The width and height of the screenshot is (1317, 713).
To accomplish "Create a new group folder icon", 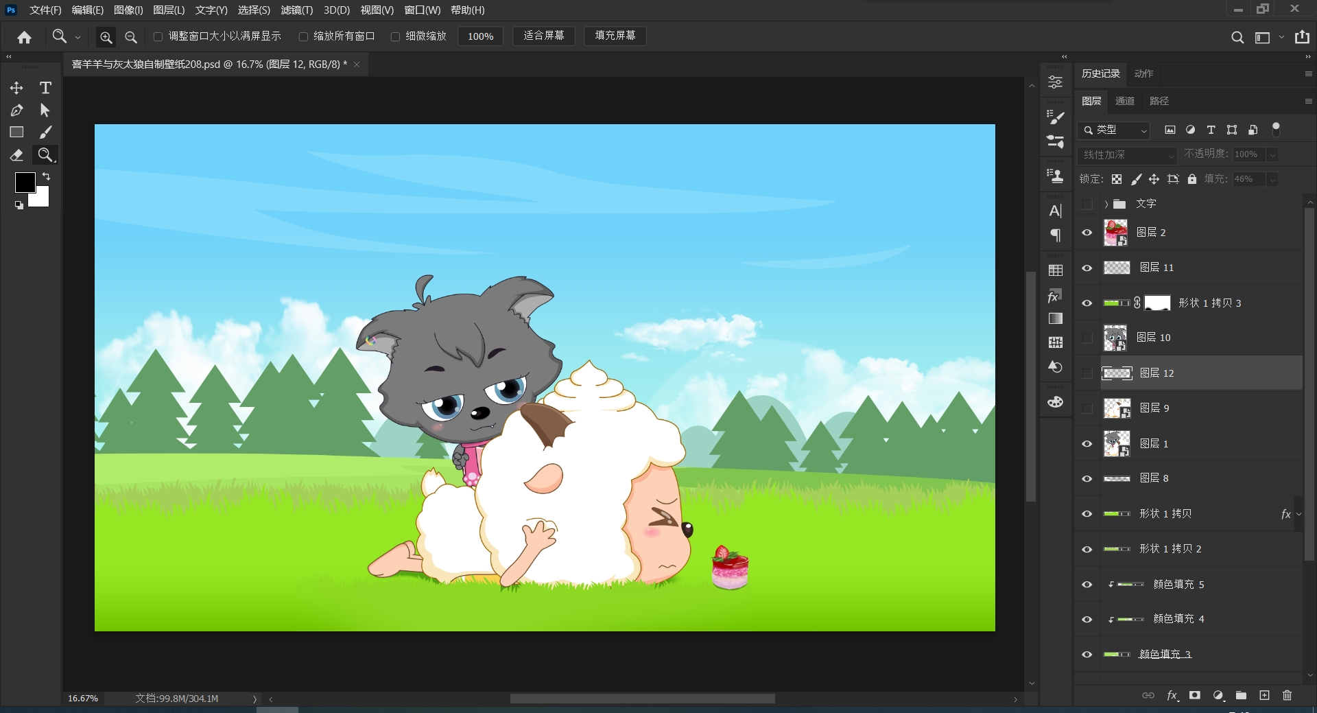I will tap(1241, 695).
